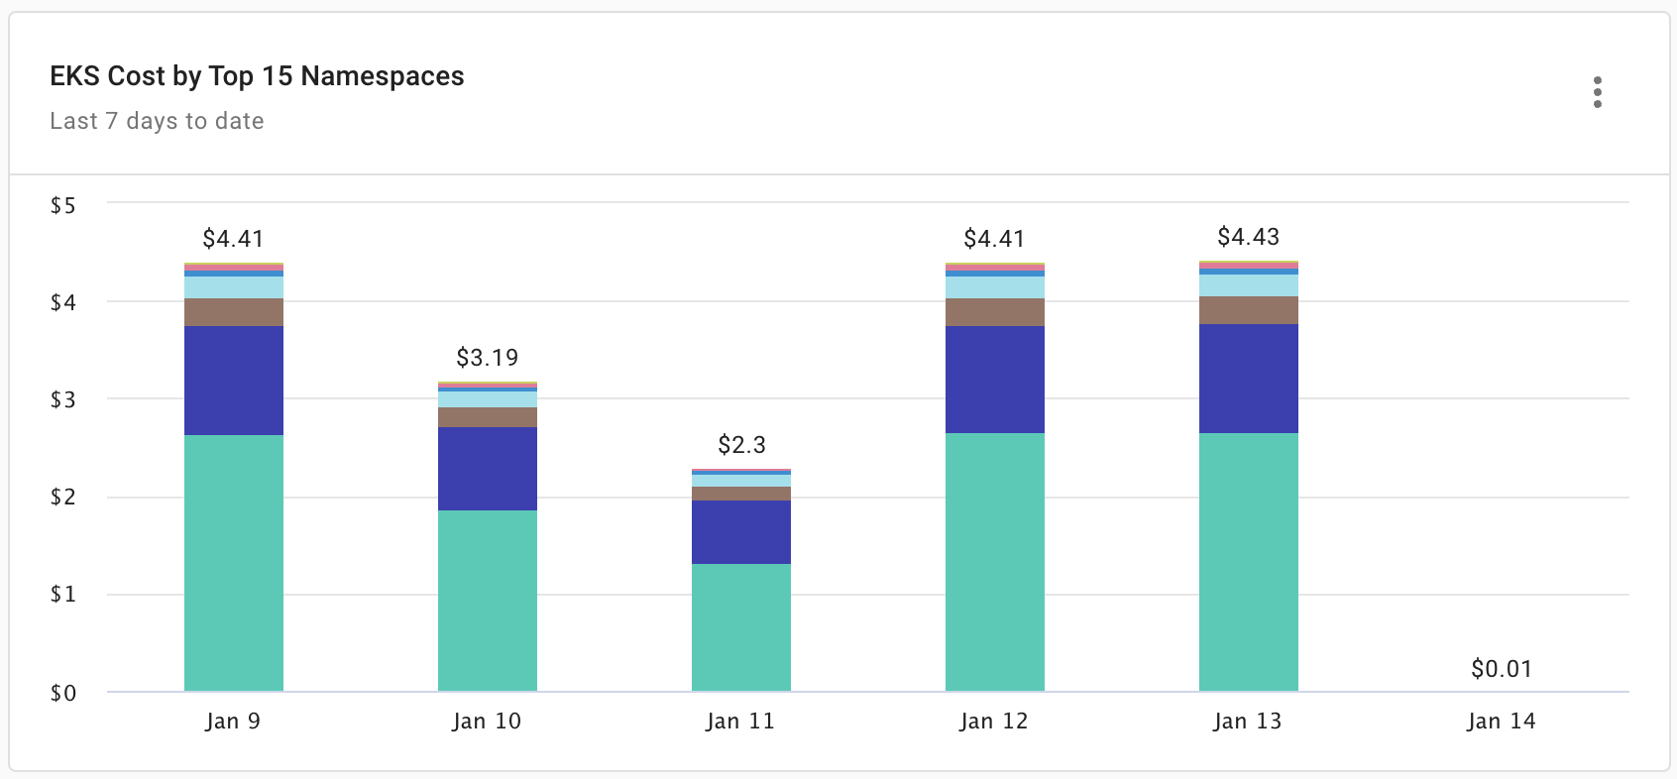Image resolution: width=1677 pixels, height=779 pixels.
Task: Click the teal segment of Jan 12 bar
Action: (x=995, y=561)
